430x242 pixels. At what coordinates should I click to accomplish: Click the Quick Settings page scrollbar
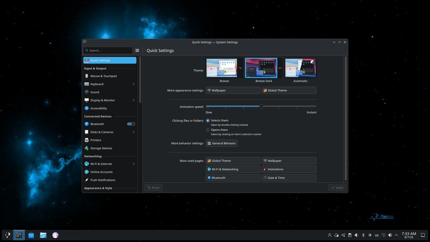click(x=345, y=118)
